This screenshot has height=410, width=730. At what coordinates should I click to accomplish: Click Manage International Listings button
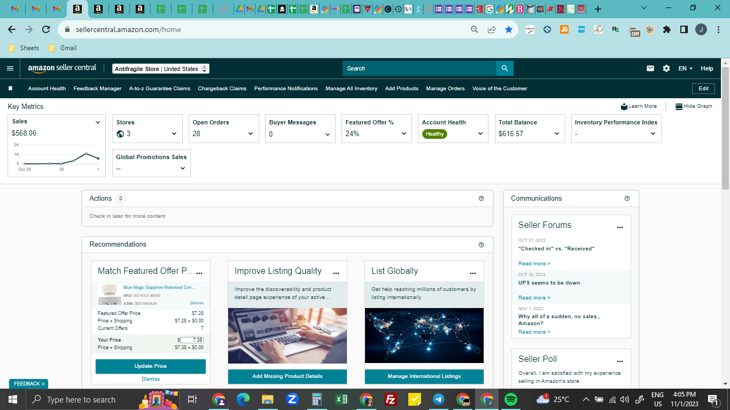pos(424,376)
